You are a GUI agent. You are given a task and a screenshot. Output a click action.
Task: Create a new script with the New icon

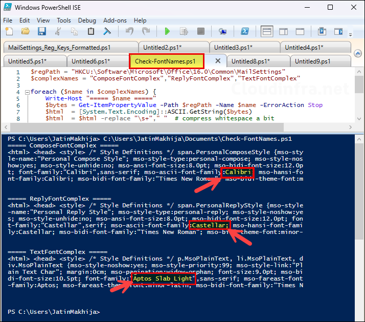click(9, 31)
